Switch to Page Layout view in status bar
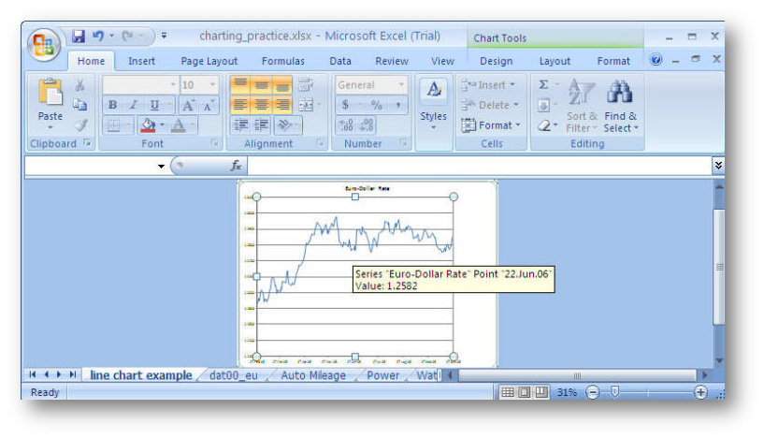 tap(525, 393)
